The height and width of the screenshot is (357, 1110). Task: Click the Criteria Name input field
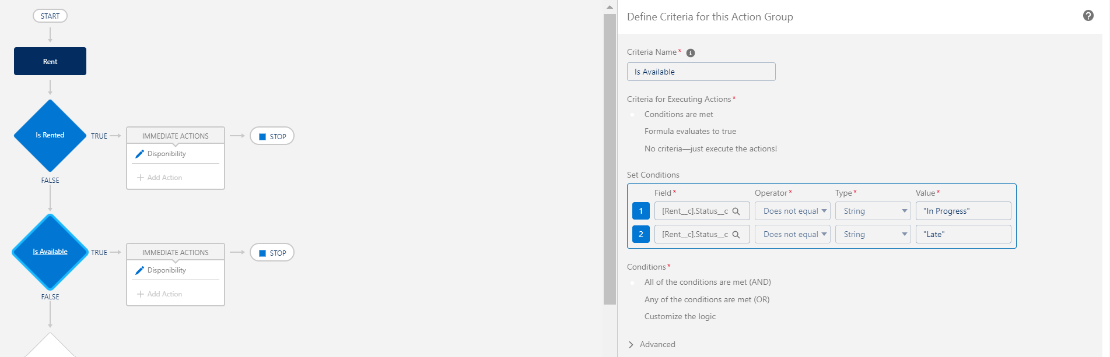click(x=701, y=72)
